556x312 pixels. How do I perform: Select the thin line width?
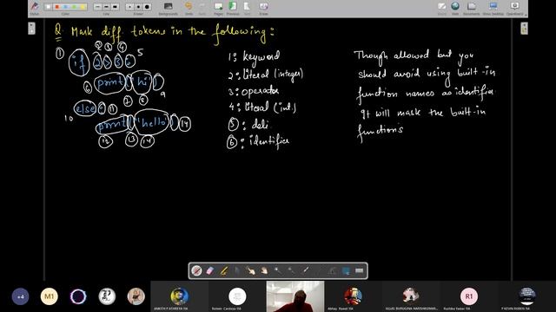(97, 7)
